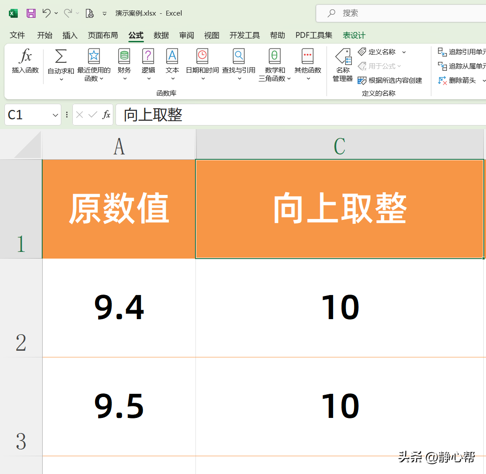Open the 开发工具 ribbon tab
The width and height of the screenshot is (486, 474).
point(244,35)
